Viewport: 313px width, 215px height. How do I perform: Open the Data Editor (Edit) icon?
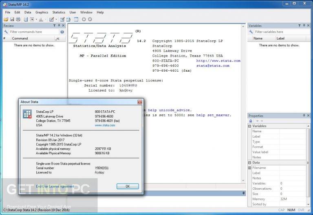coord(62,20)
